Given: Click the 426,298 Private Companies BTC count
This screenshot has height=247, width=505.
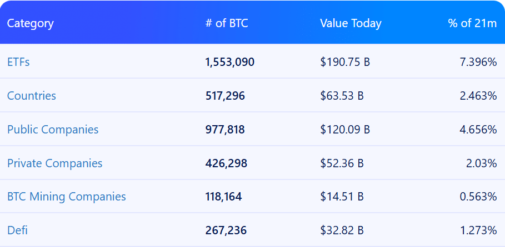Looking at the screenshot, I should tap(226, 163).
